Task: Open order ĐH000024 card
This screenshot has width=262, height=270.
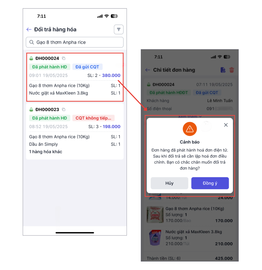Action: [75, 77]
